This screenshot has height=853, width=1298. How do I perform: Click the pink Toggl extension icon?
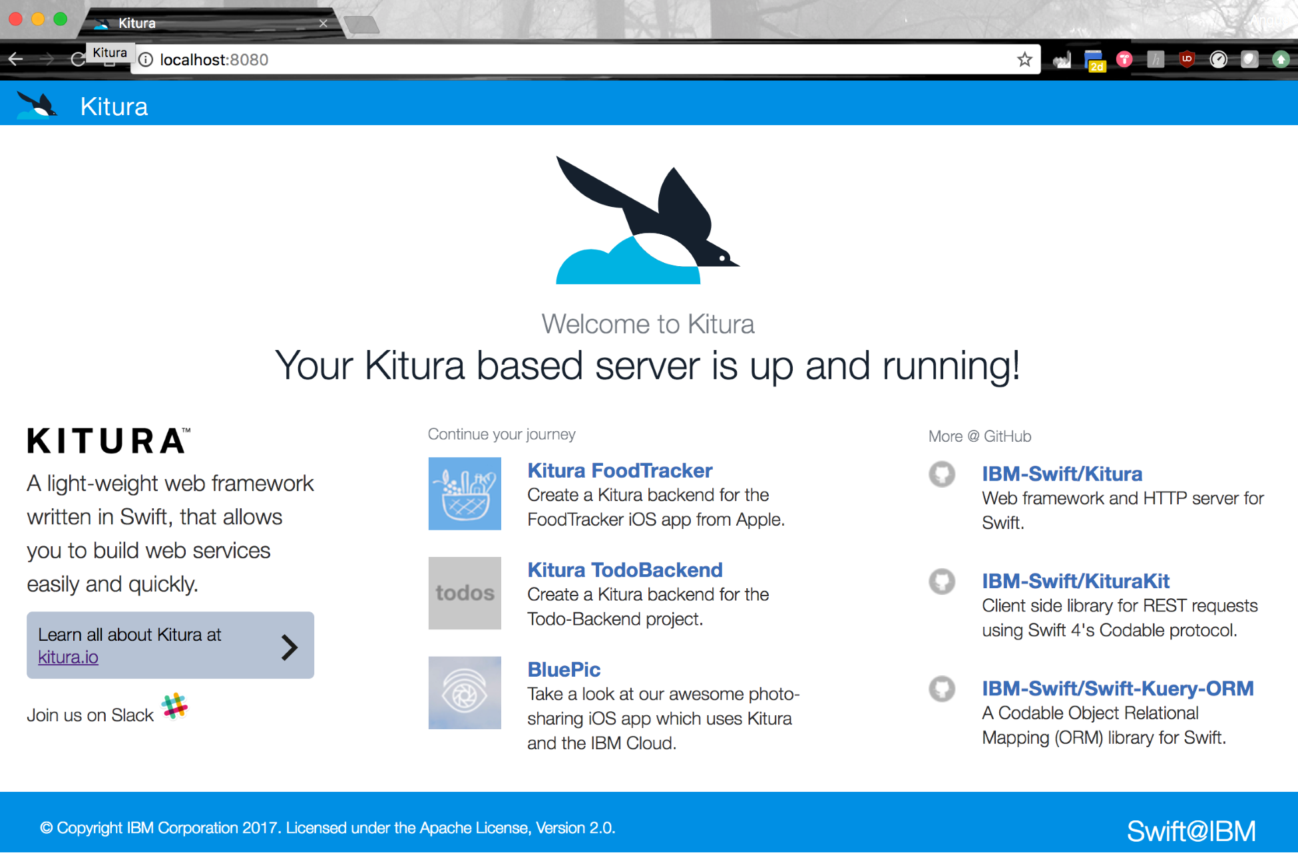1124,60
